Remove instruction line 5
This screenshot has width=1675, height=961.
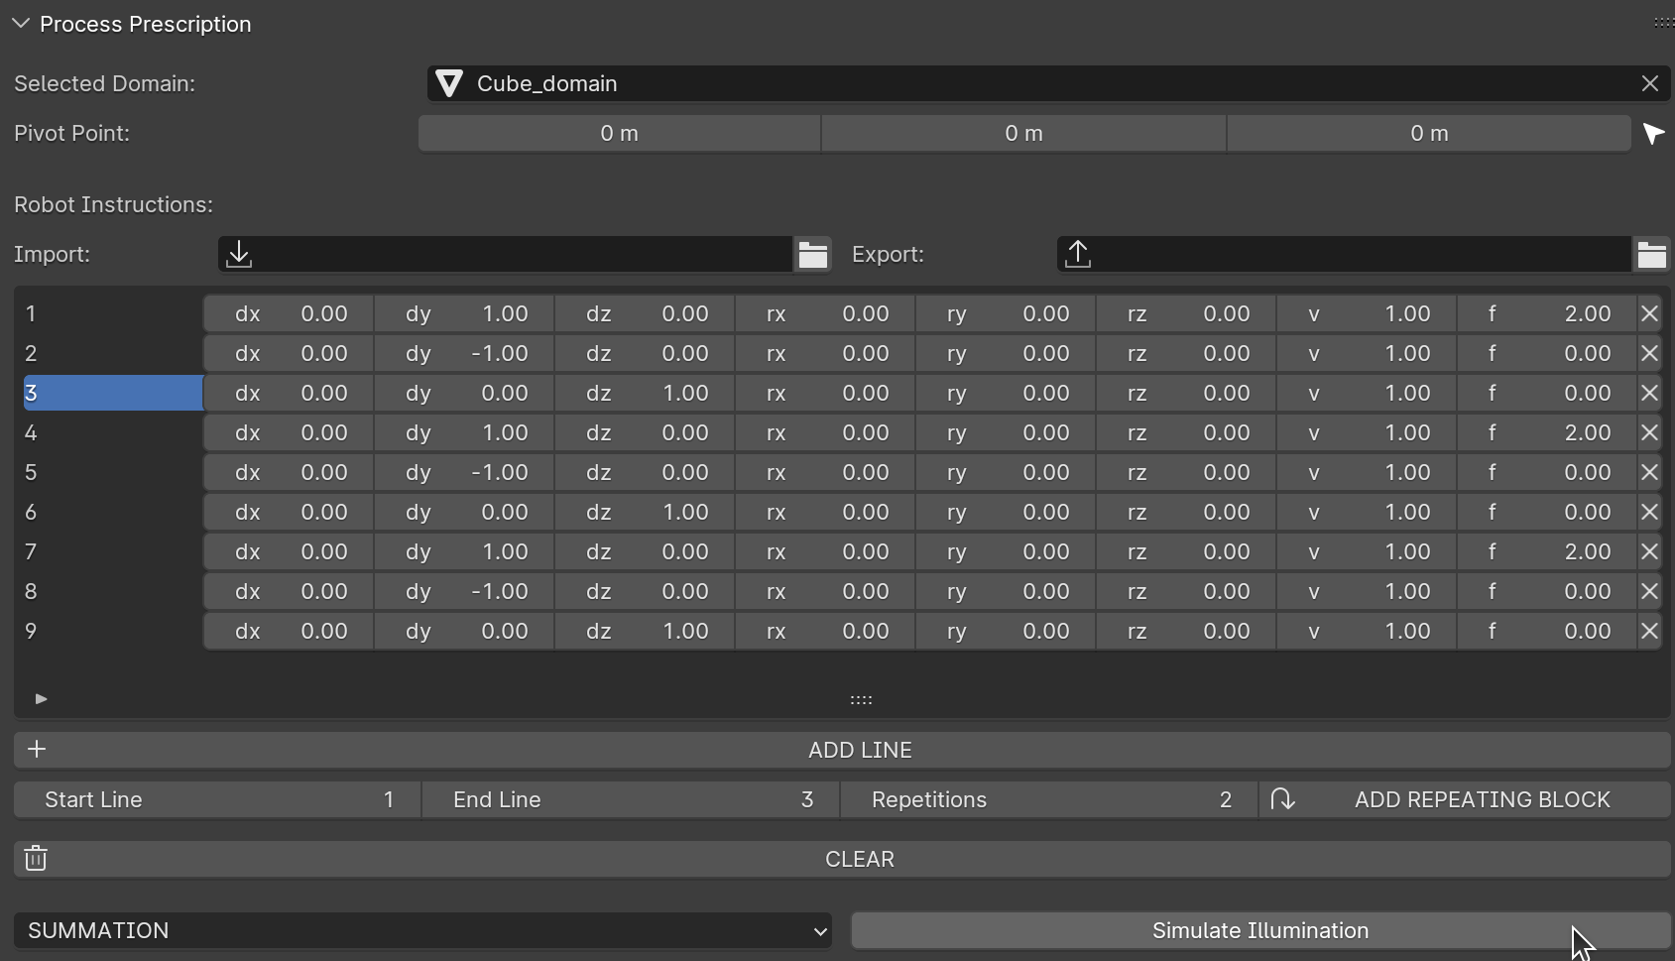point(1649,473)
